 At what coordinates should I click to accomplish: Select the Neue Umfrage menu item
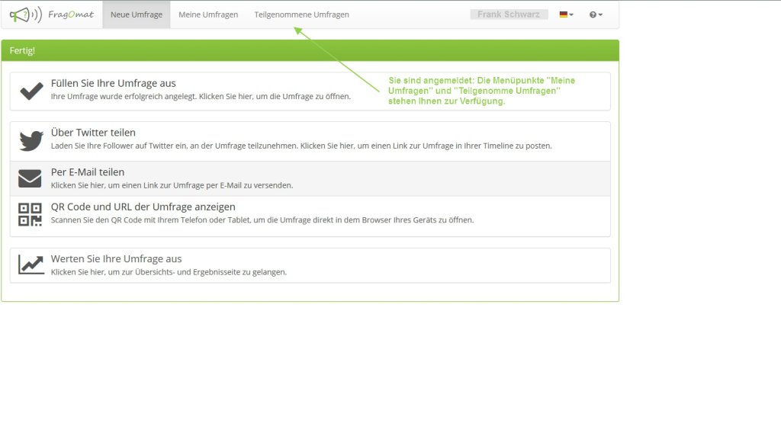(x=137, y=14)
